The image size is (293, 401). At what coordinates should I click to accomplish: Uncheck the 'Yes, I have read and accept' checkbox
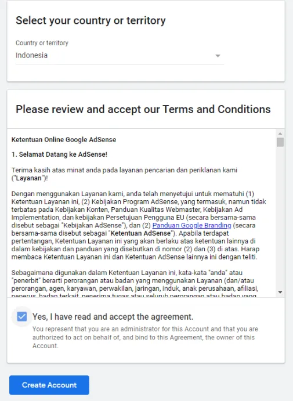tap(21, 317)
